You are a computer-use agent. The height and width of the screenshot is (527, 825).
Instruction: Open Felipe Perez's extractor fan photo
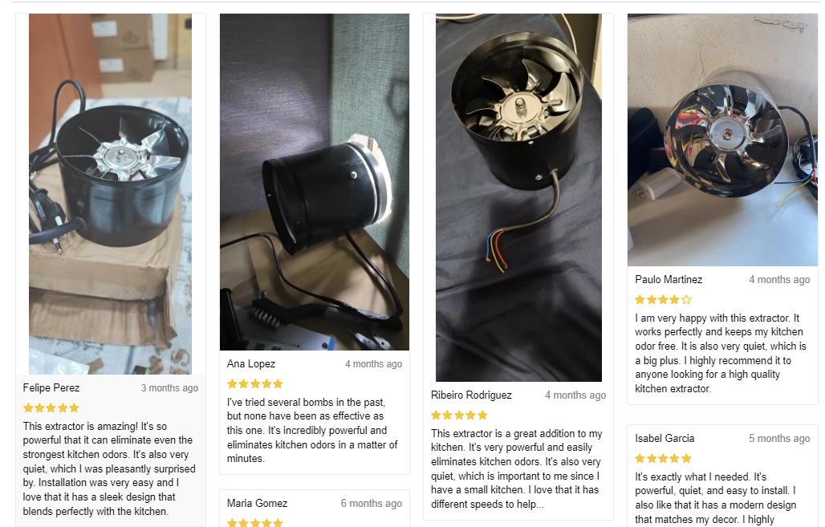[x=110, y=194]
